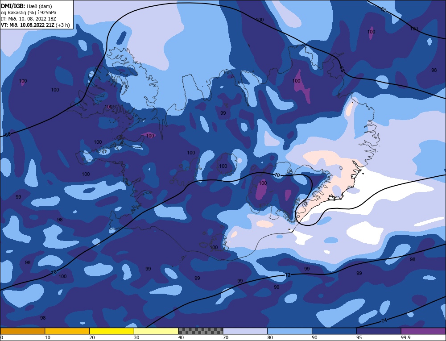Click the pale yellow 30–40 legend swatch

[156, 331]
